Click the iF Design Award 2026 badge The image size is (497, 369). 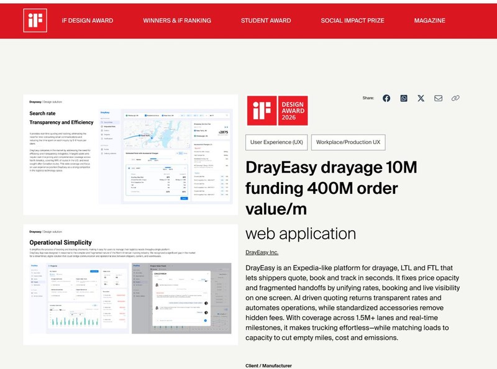[x=277, y=111]
